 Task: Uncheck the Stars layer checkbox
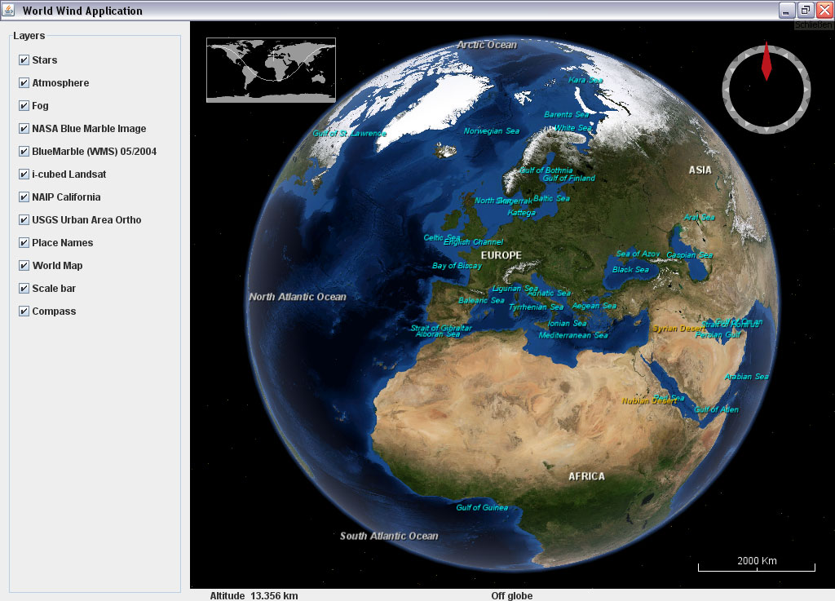(24, 60)
